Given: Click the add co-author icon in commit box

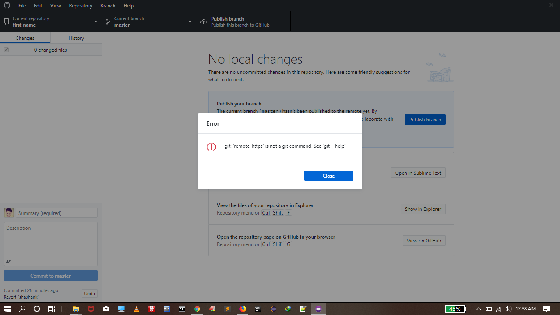Looking at the screenshot, I should point(9,261).
